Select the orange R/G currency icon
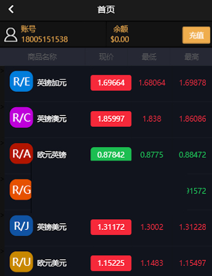This screenshot has width=212, height=276. click(21, 190)
